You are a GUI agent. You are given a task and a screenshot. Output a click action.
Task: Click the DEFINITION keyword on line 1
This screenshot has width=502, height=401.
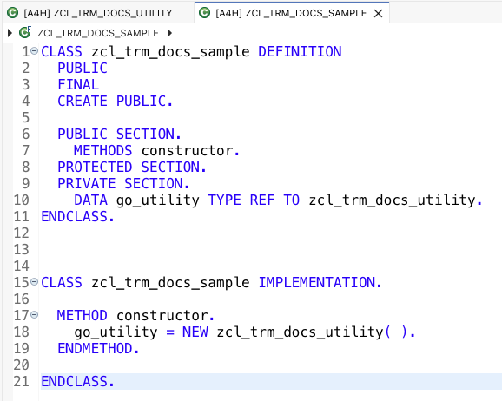tap(300, 51)
